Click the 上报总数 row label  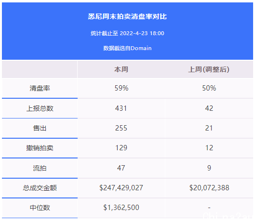click(x=40, y=108)
